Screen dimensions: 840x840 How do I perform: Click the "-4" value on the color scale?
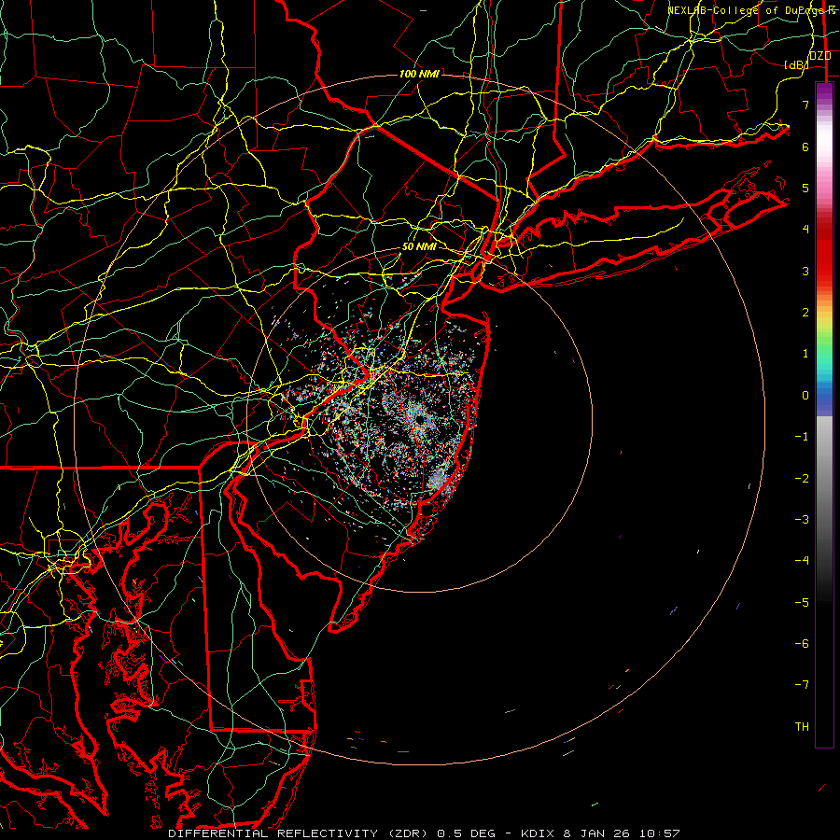802,561
